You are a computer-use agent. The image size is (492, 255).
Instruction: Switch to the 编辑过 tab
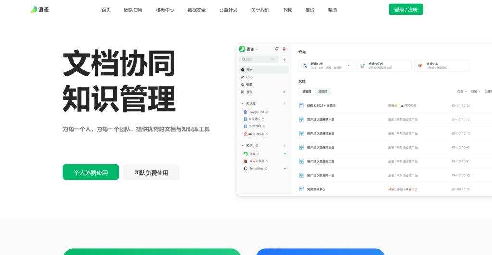click(x=307, y=92)
